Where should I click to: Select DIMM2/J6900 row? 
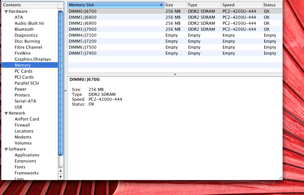click(x=175, y=23)
